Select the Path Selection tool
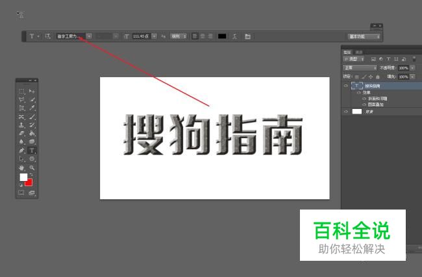This screenshot has width=422, height=277. coord(21,159)
